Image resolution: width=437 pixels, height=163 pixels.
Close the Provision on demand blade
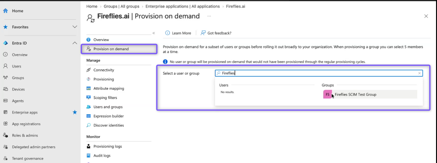[x=426, y=16]
